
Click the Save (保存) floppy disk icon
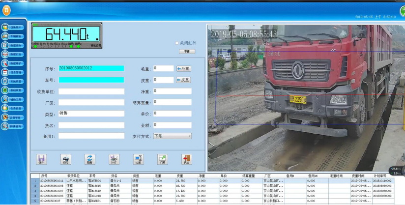coord(41,159)
